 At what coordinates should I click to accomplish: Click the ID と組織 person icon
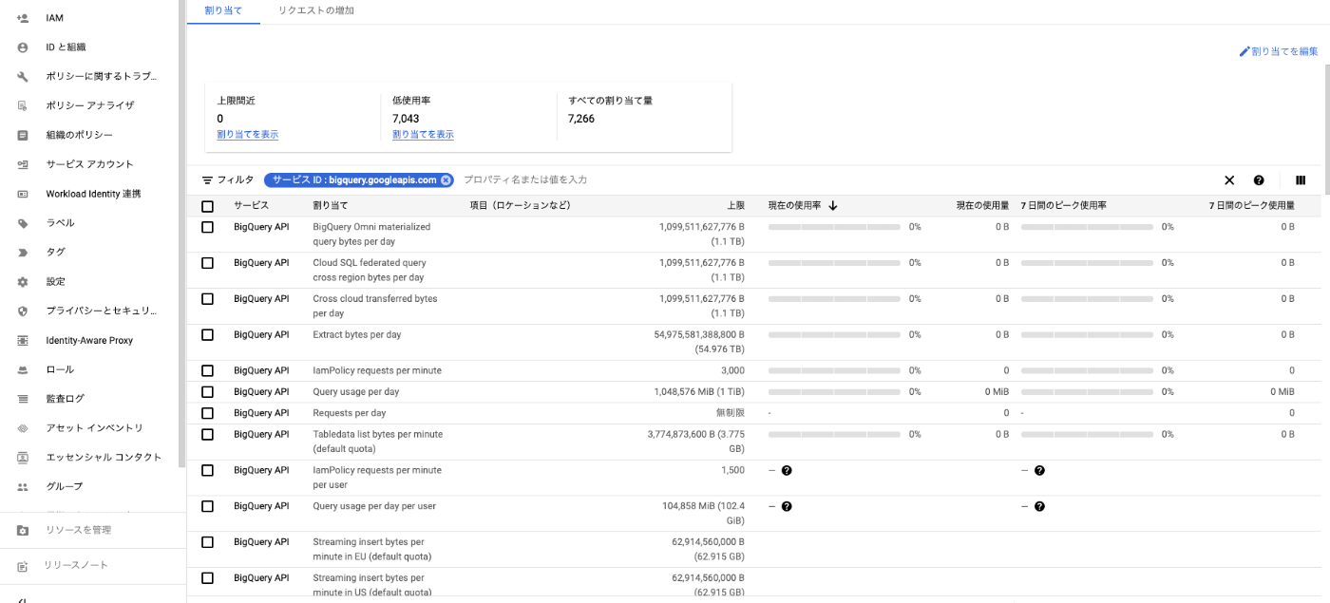pos(23,47)
